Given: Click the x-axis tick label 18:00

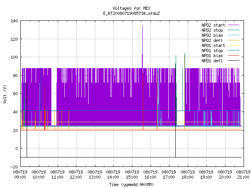Looking at the screenshot, I should 187,177.
